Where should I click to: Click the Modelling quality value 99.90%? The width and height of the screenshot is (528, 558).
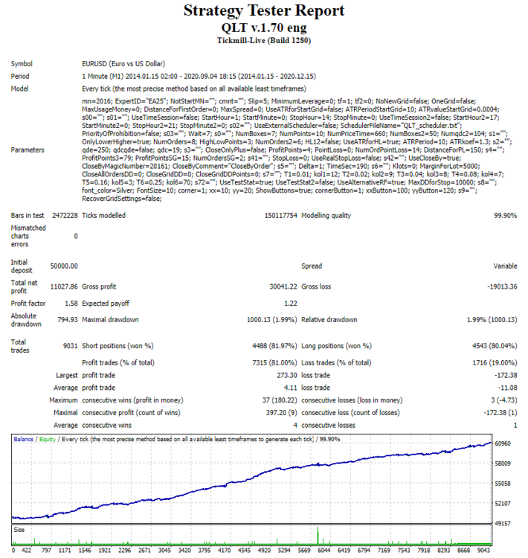(x=505, y=215)
